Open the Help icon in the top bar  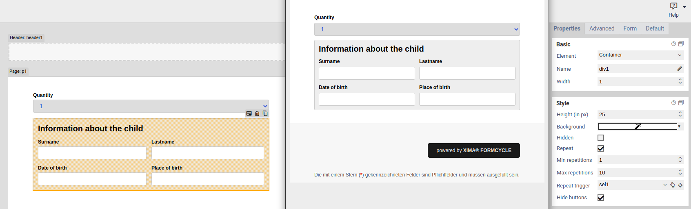pyautogui.click(x=674, y=6)
